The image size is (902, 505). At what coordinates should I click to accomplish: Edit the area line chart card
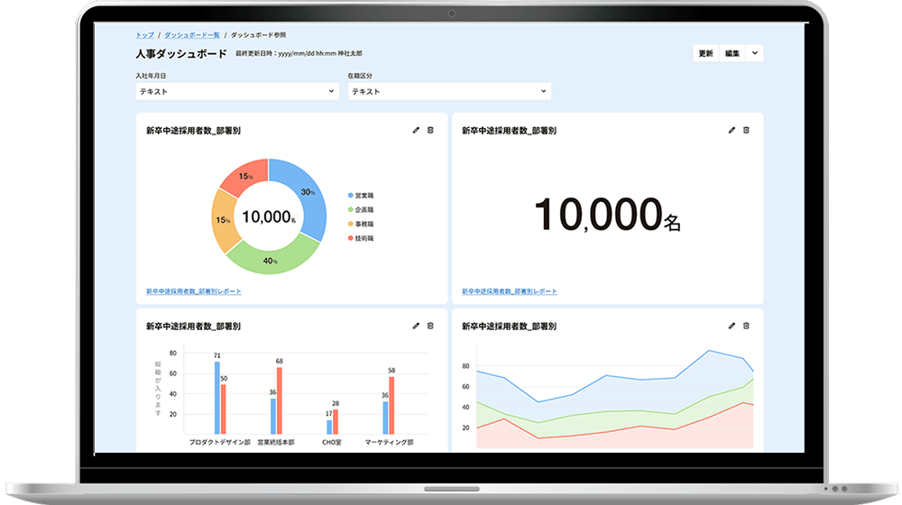(x=732, y=326)
